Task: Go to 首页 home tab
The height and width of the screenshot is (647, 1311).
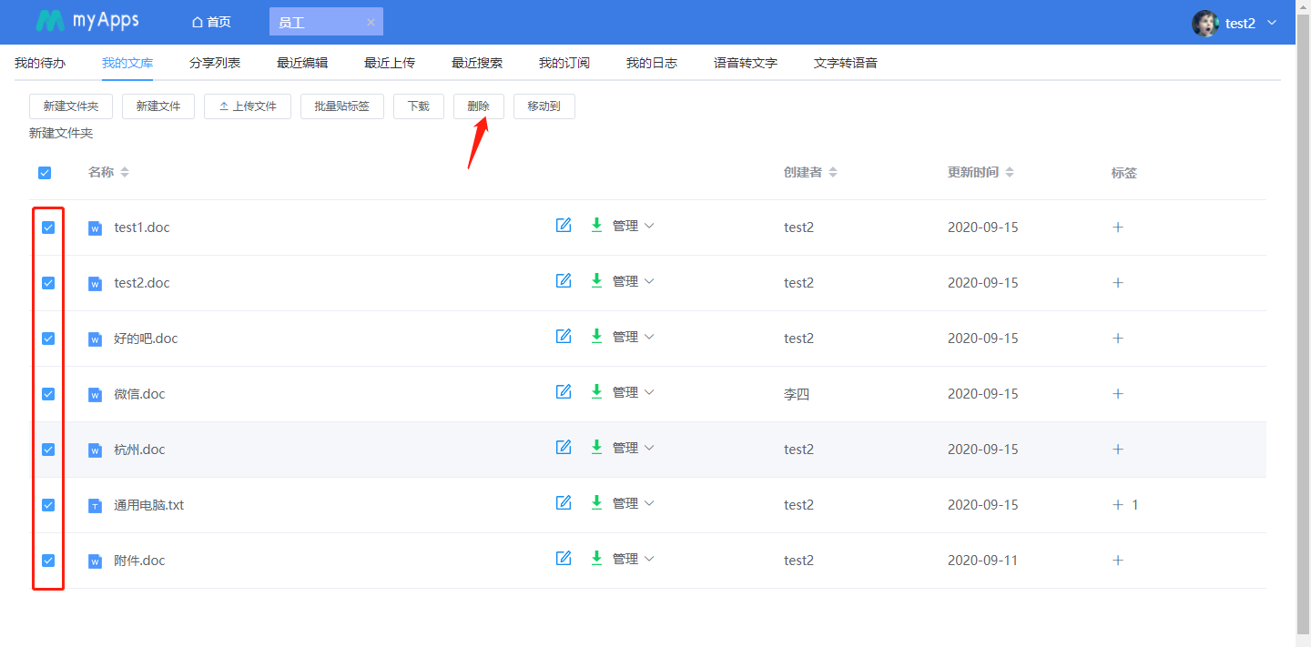Action: click(x=211, y=22)
